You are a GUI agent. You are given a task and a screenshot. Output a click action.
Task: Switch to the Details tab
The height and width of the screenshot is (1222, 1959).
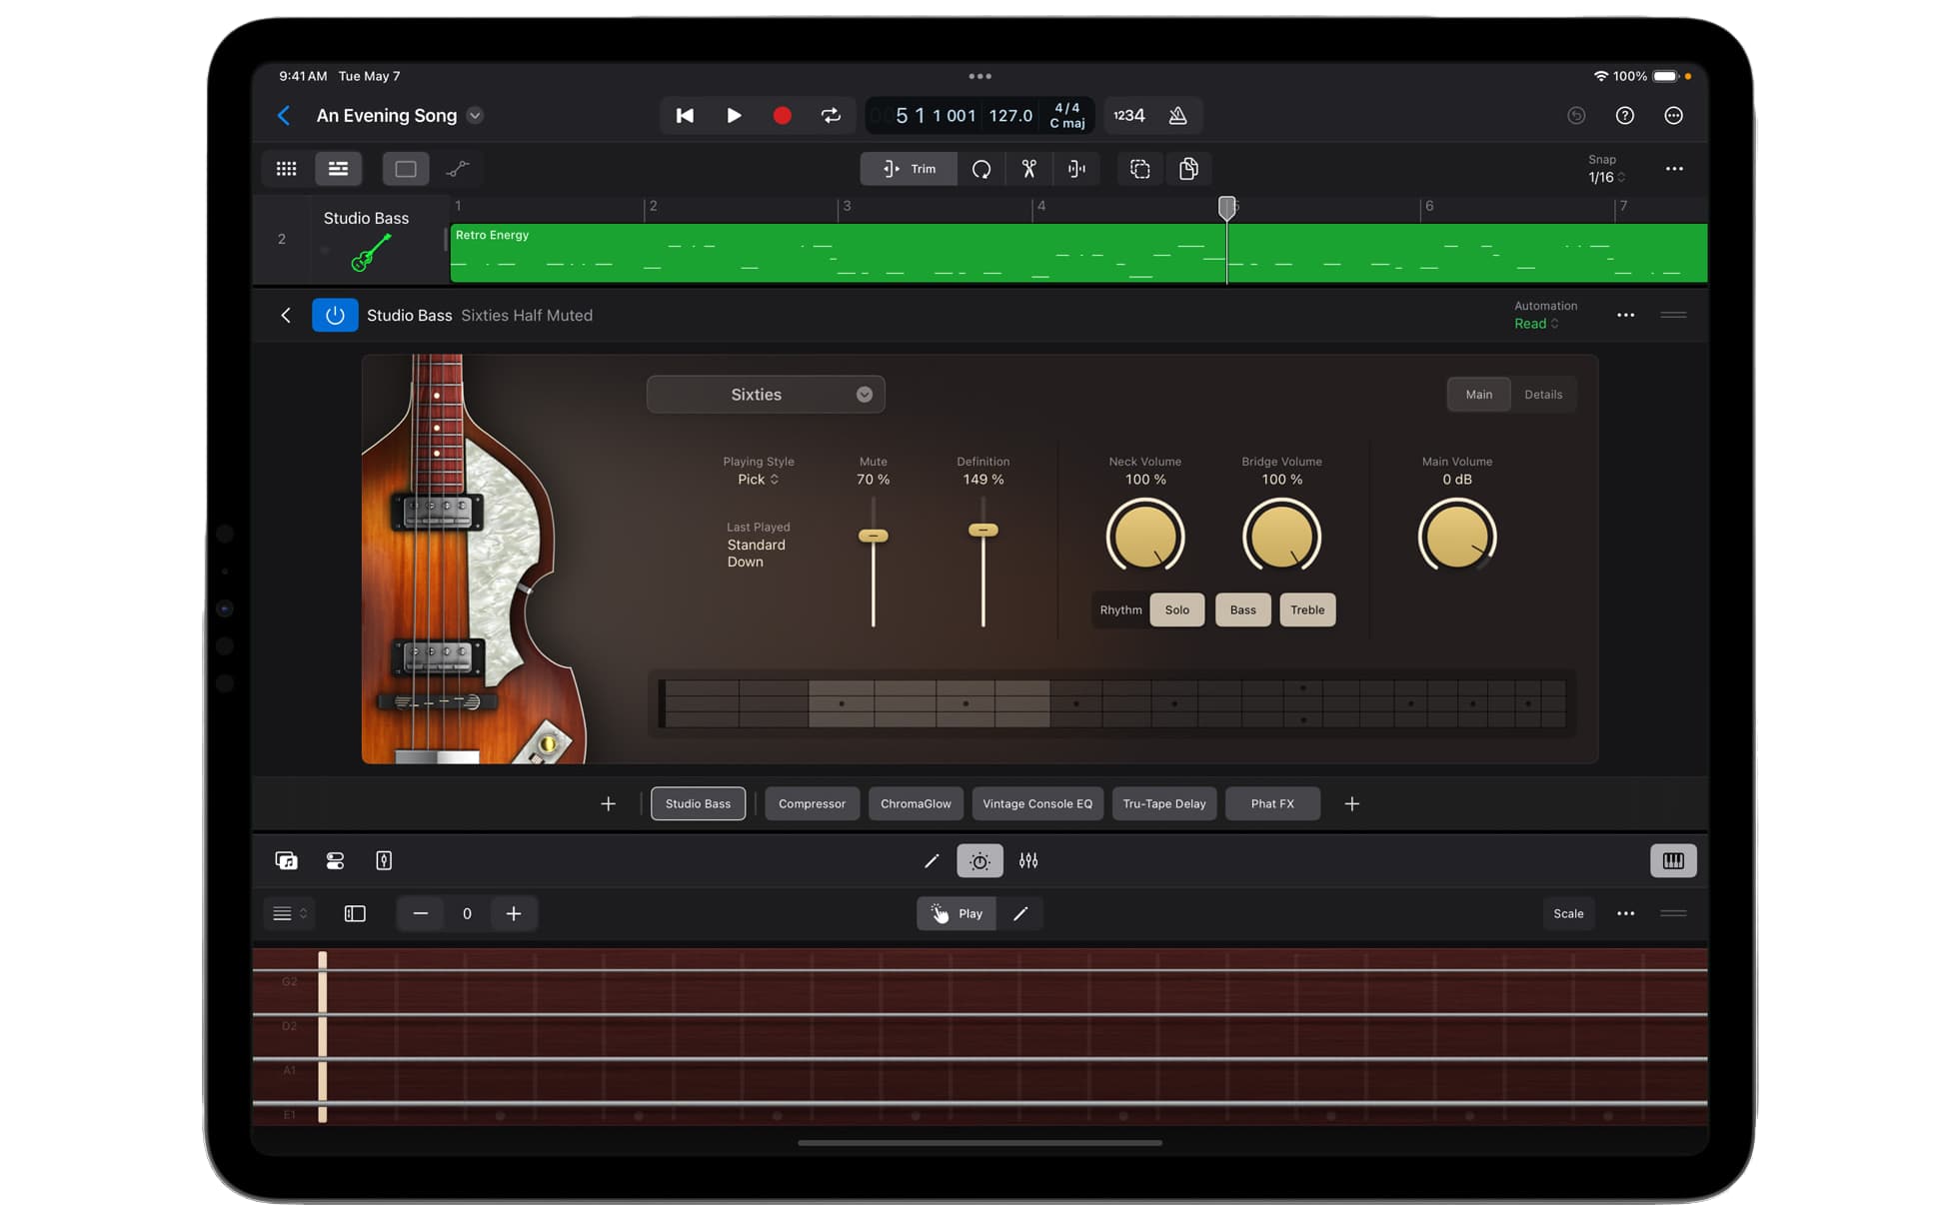1543,395
